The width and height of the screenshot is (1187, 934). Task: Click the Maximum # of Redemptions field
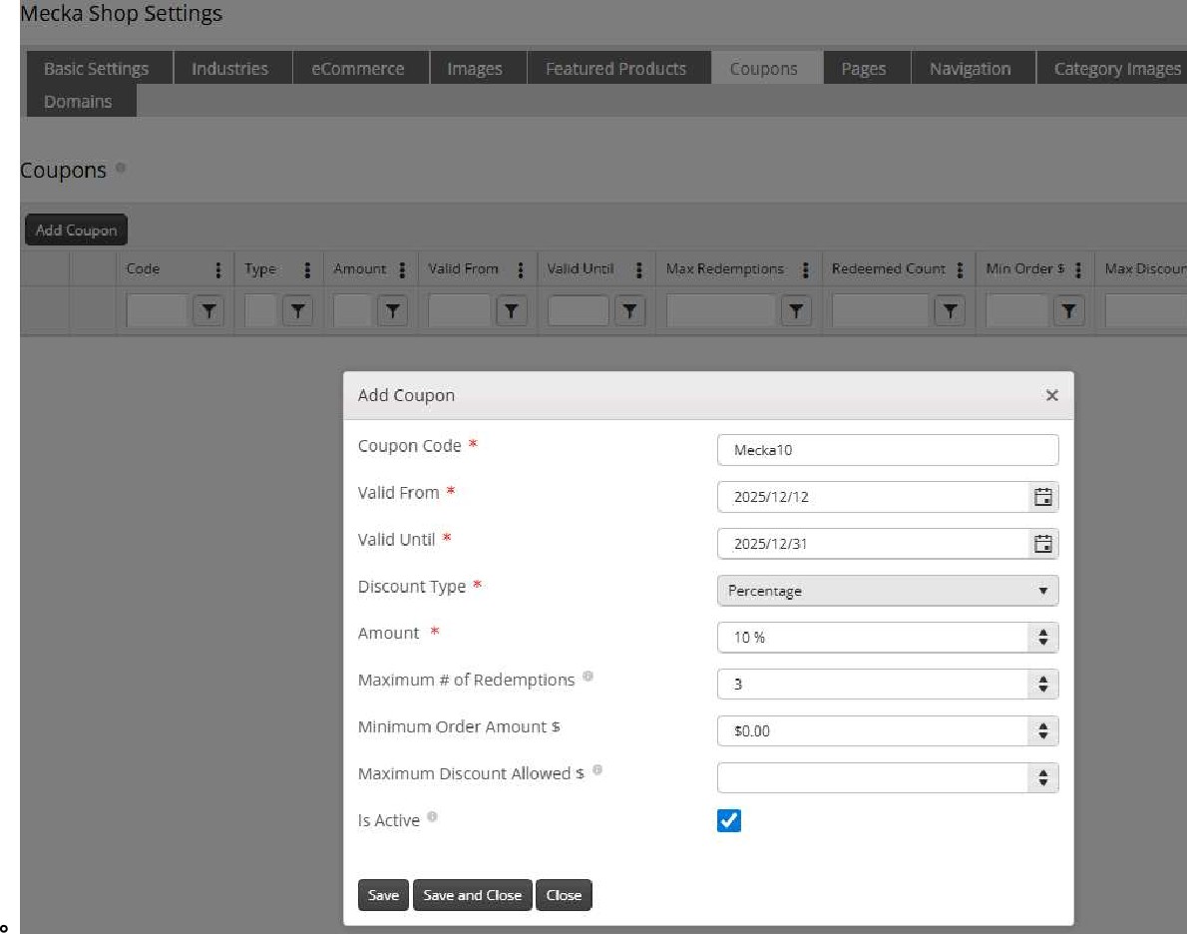pos(873,685)
